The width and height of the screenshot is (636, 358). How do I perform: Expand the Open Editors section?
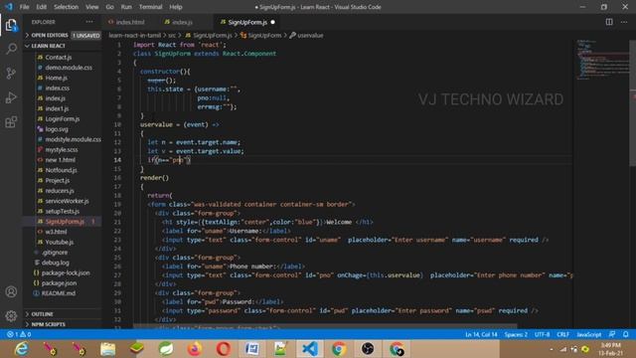point(51,36)
